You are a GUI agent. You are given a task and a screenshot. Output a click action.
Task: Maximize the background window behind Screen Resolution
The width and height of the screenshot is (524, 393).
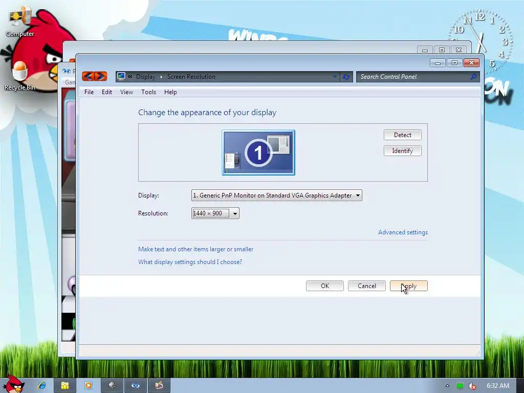coord(442,50)
